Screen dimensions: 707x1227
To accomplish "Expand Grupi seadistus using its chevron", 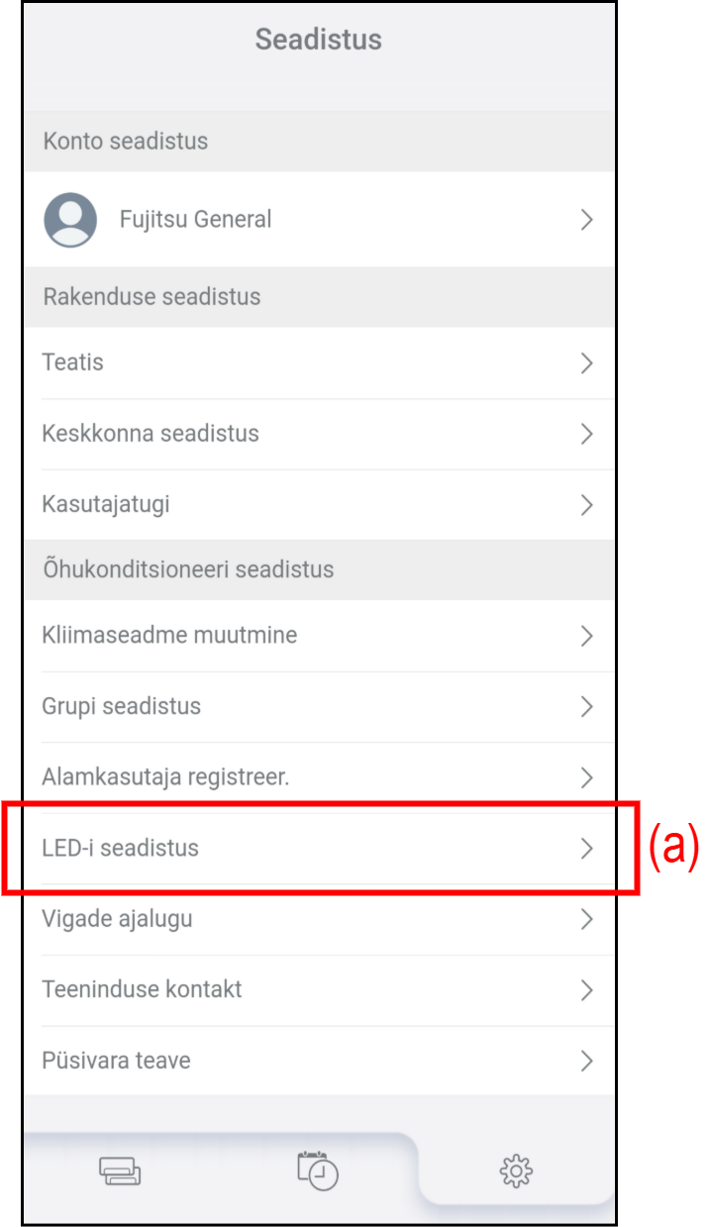I will coord(586,707).
